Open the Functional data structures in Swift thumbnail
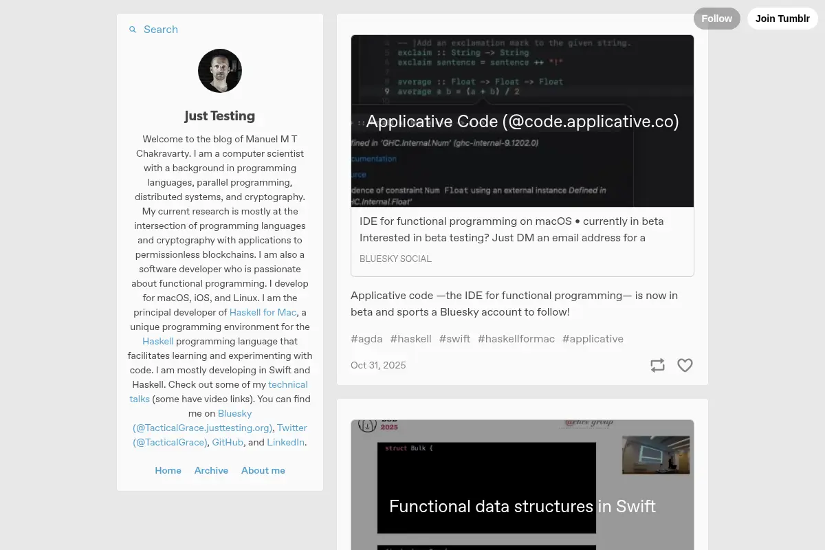The image size is (825, 550). tap(522, 485)
